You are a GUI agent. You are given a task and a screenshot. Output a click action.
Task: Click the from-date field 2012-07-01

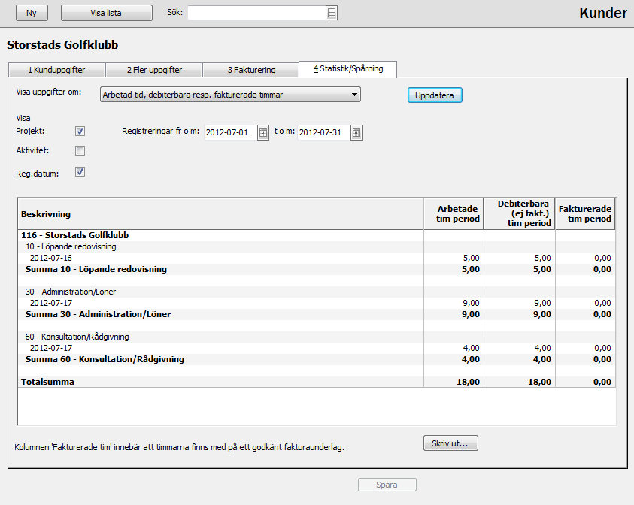click(231, 132)
